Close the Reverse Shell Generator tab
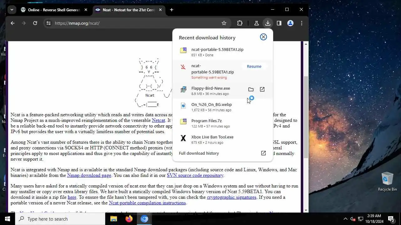Image resolution: width=401 pixels, height=225 pixels. click(x=86, y=10)
